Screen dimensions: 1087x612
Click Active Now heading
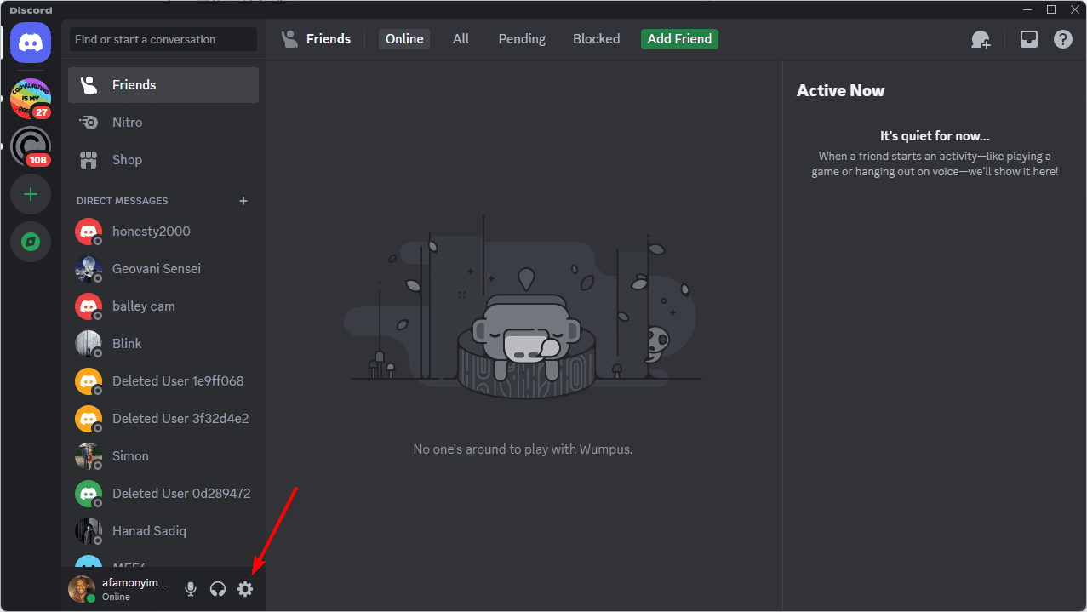pyautogui.click(x=840, y=91)
